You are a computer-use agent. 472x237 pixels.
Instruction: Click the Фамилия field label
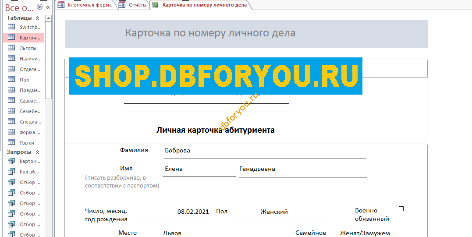(134, 150)
